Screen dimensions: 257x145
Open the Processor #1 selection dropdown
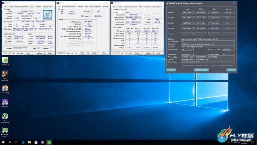(20, 49)
